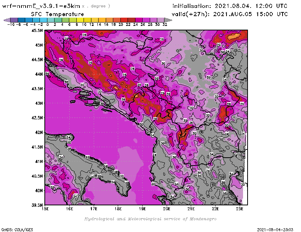
Task: Click the longitude label 16E
Action: 70,209
